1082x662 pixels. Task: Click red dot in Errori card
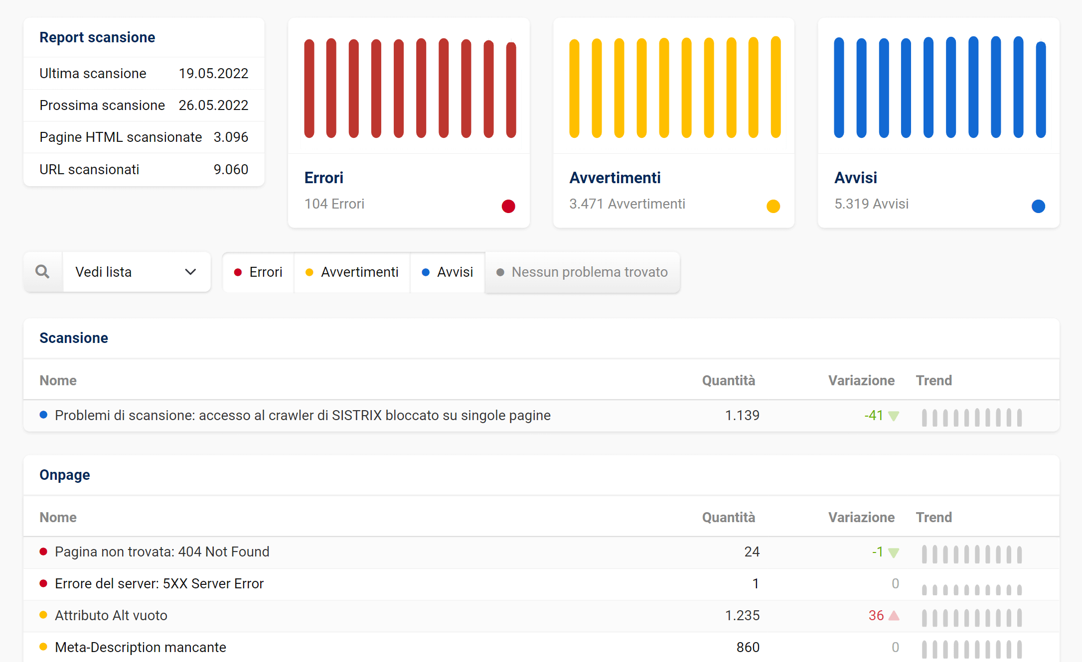tap(508, 206)
